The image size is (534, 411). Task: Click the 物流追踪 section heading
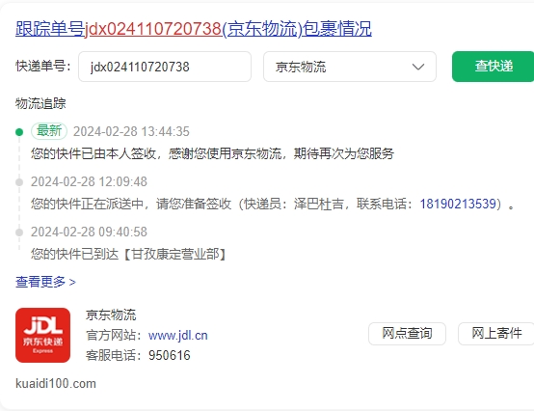pos(40,103)
